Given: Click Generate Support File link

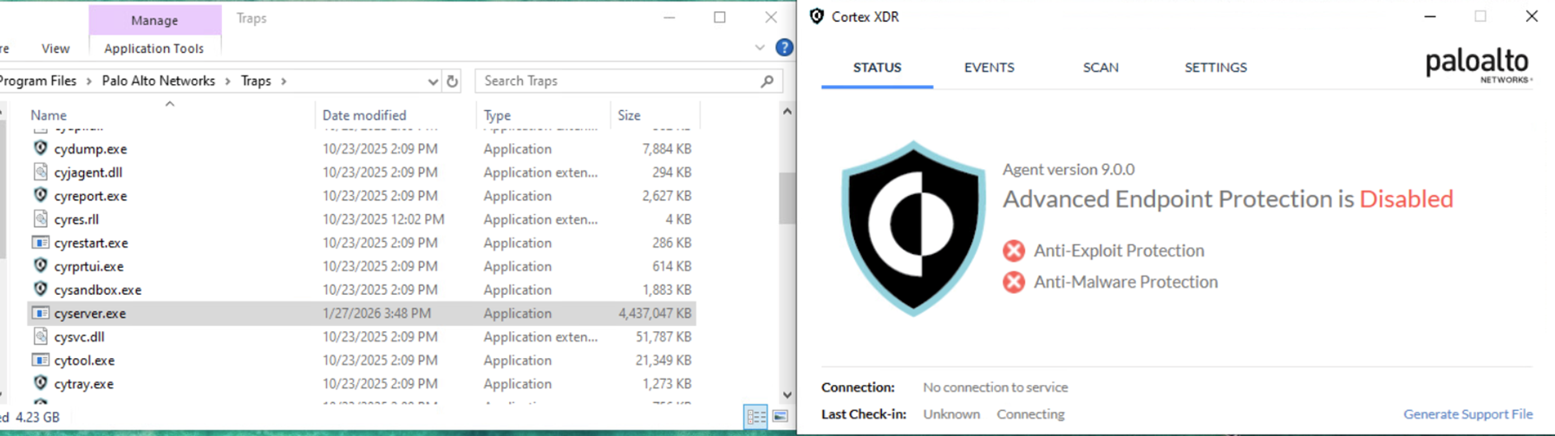Looking at the screenshot, I should point(1468,414).
